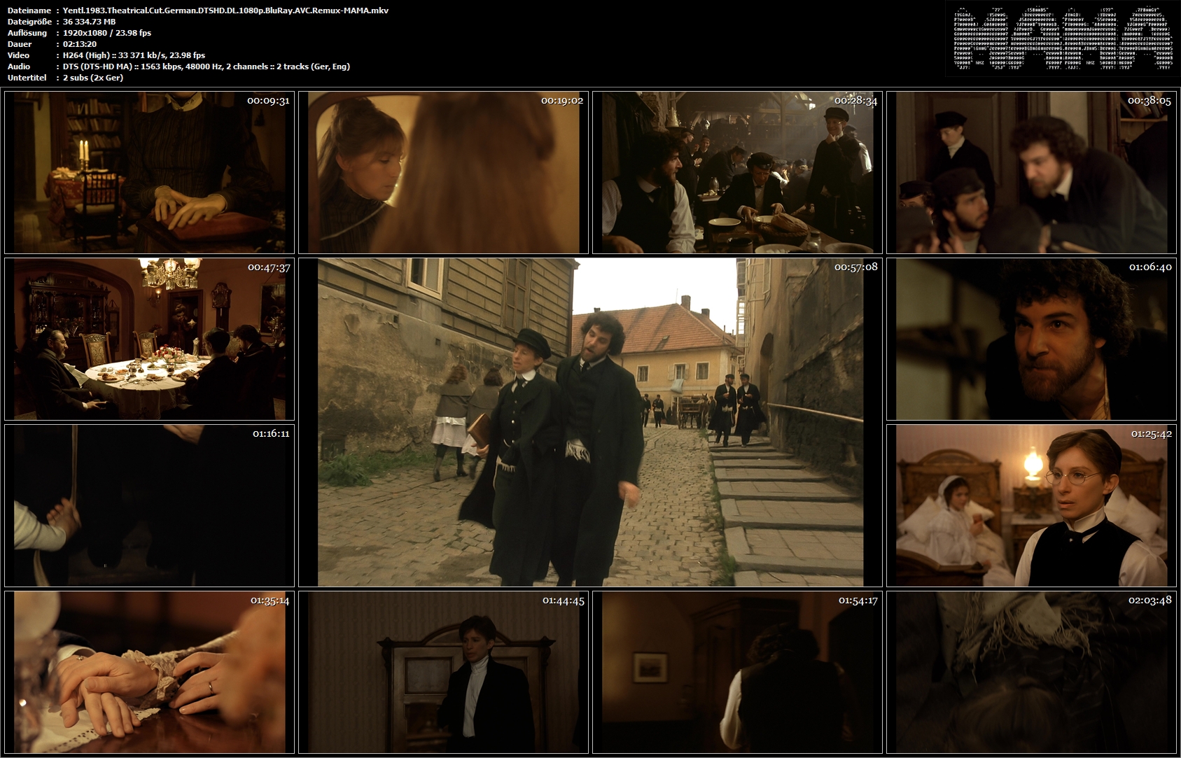Select the dark frame stamped 01:16:11
Screen dimensions: 1181x758
[149, 505]
